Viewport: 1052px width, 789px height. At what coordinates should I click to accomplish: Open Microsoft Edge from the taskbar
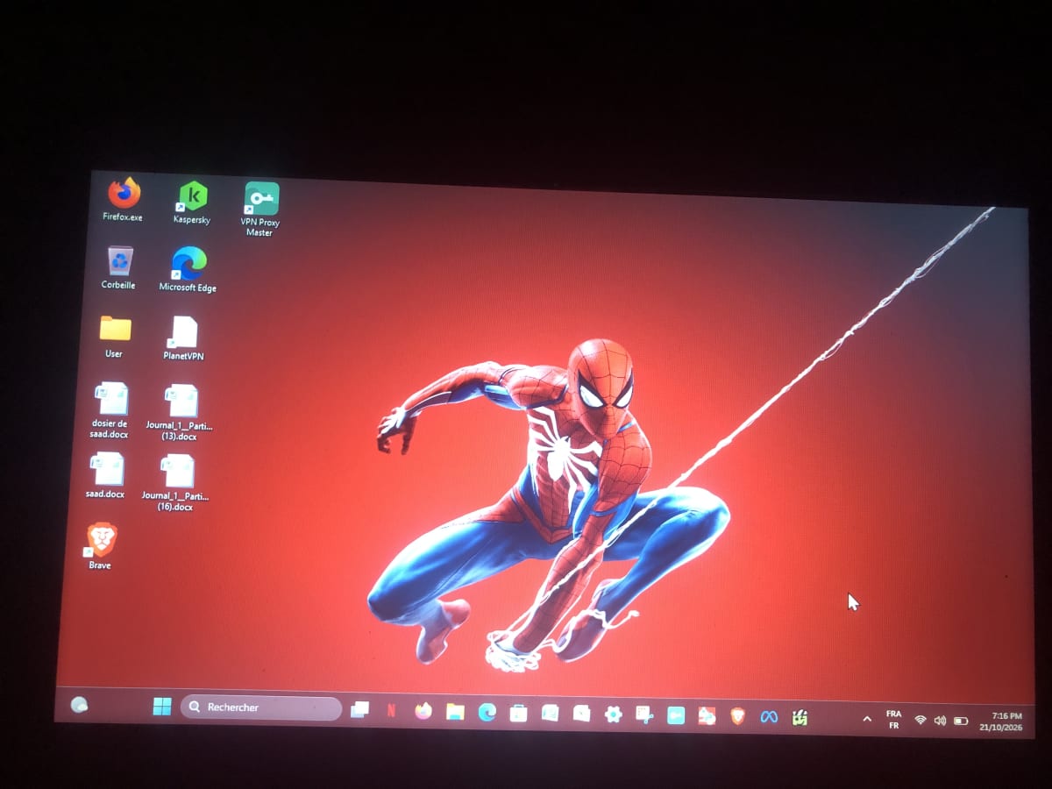(487, 713)
